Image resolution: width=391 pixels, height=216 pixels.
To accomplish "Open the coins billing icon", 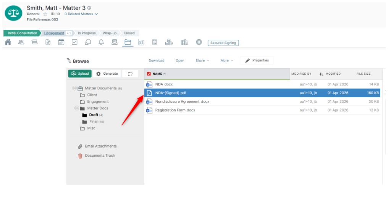I will click(x=169, y=42).
